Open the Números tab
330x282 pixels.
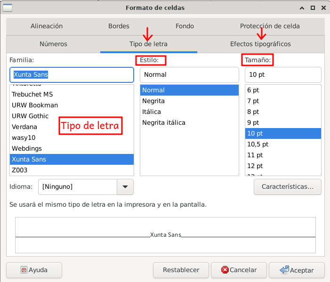(x=53, y=44)
